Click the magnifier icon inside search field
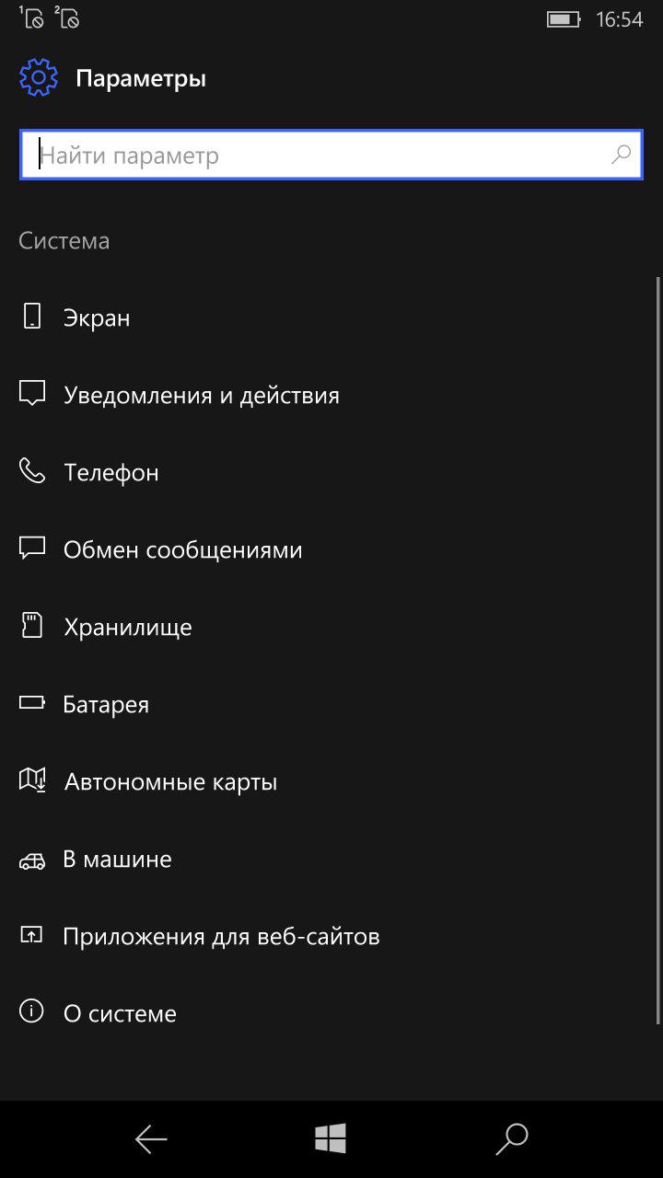 (x=622, y=155)
